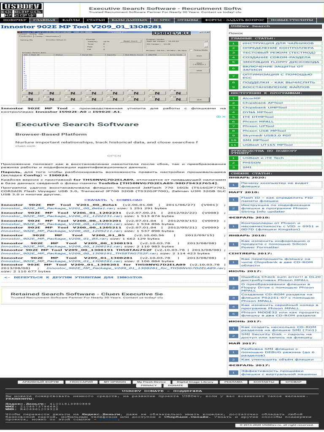This screenshot has height=432, width=324.
Task: Open the НОВИЧКУ menu item
Action: click(x=15, y=20)
